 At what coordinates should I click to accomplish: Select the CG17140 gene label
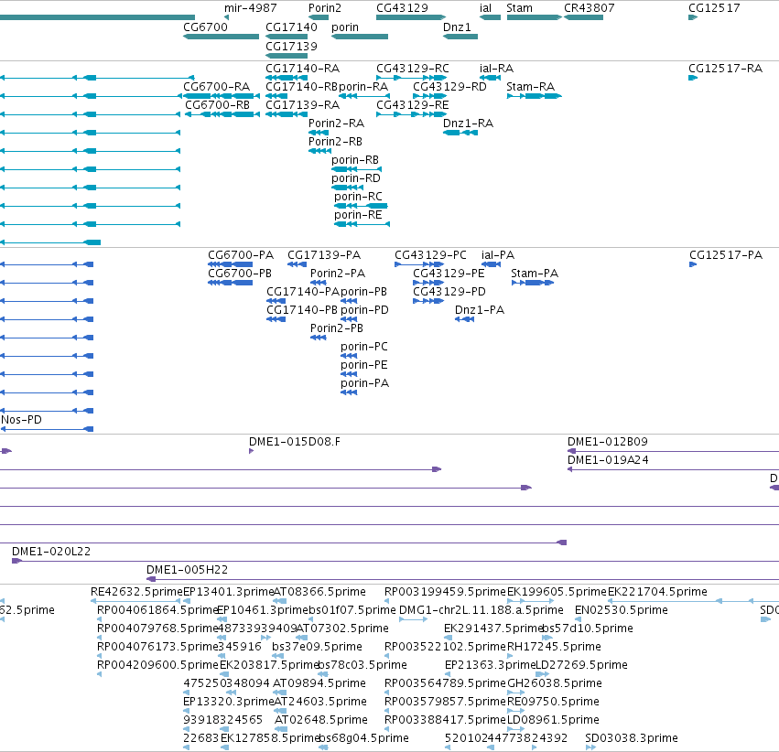[x=291, y=27]
